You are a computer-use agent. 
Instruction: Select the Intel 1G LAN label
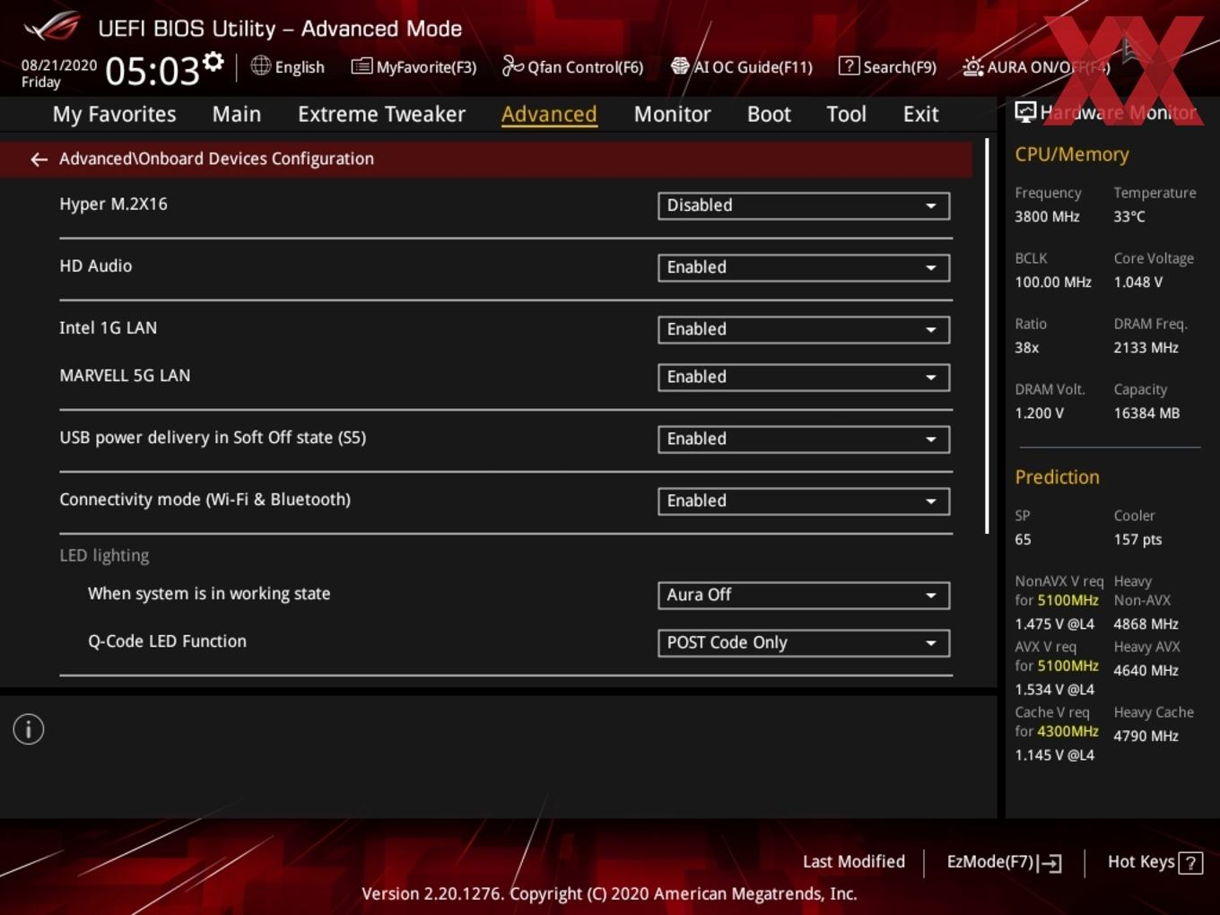[108, 327]
